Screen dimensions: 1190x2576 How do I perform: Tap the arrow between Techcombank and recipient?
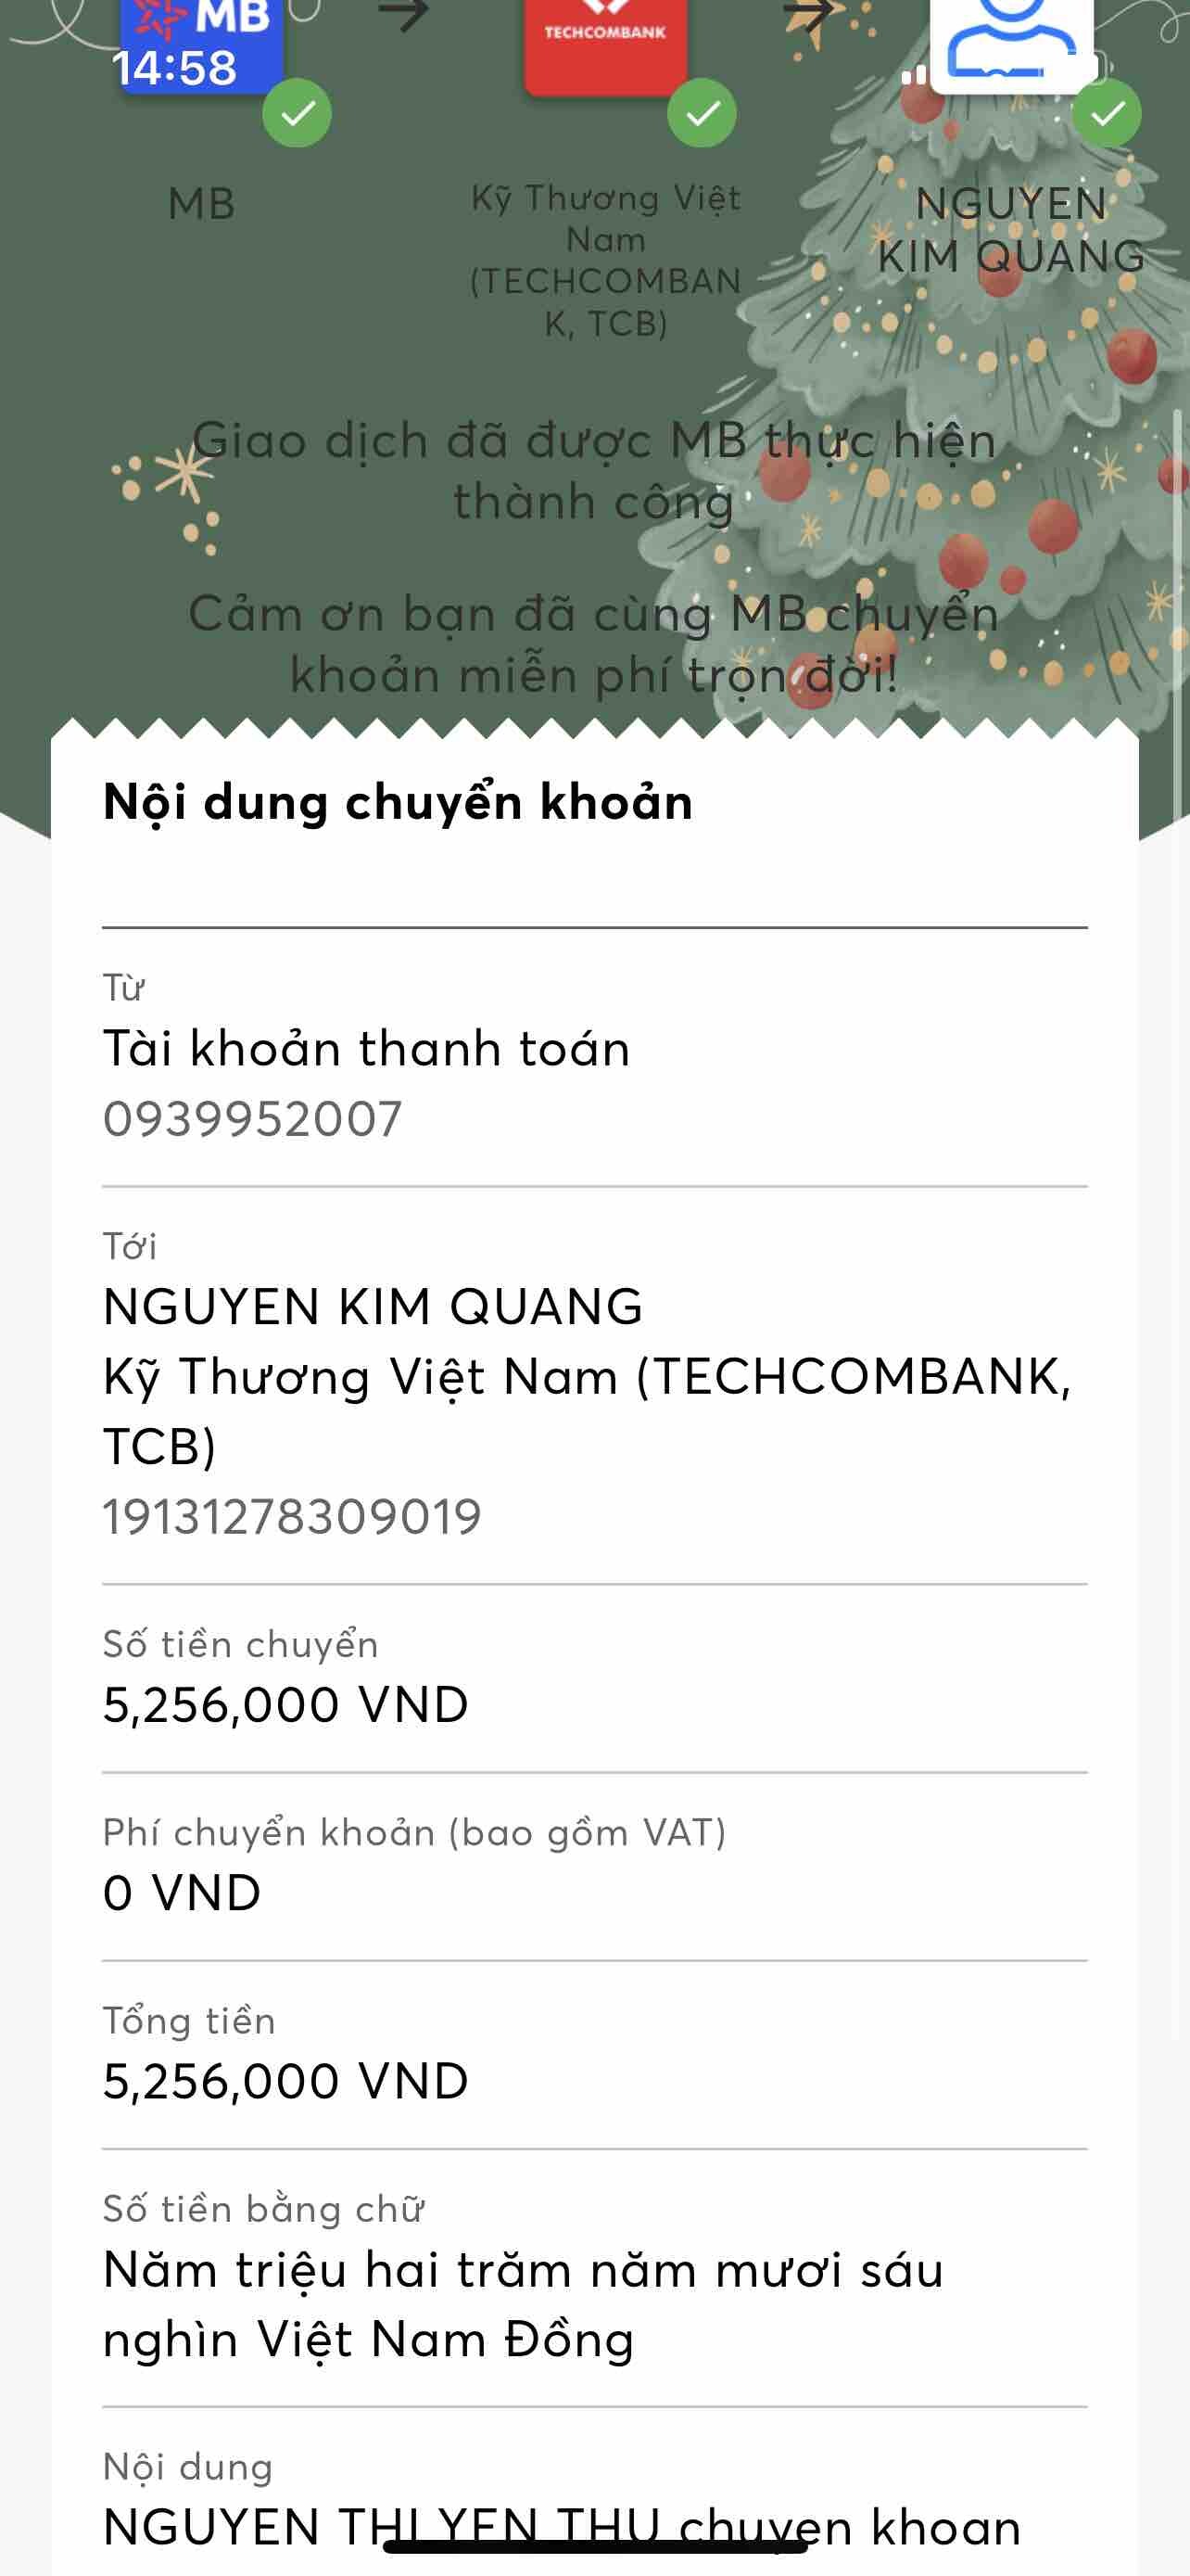(809, 14)
